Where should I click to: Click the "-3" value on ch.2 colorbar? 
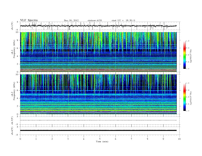coord(188,83)
